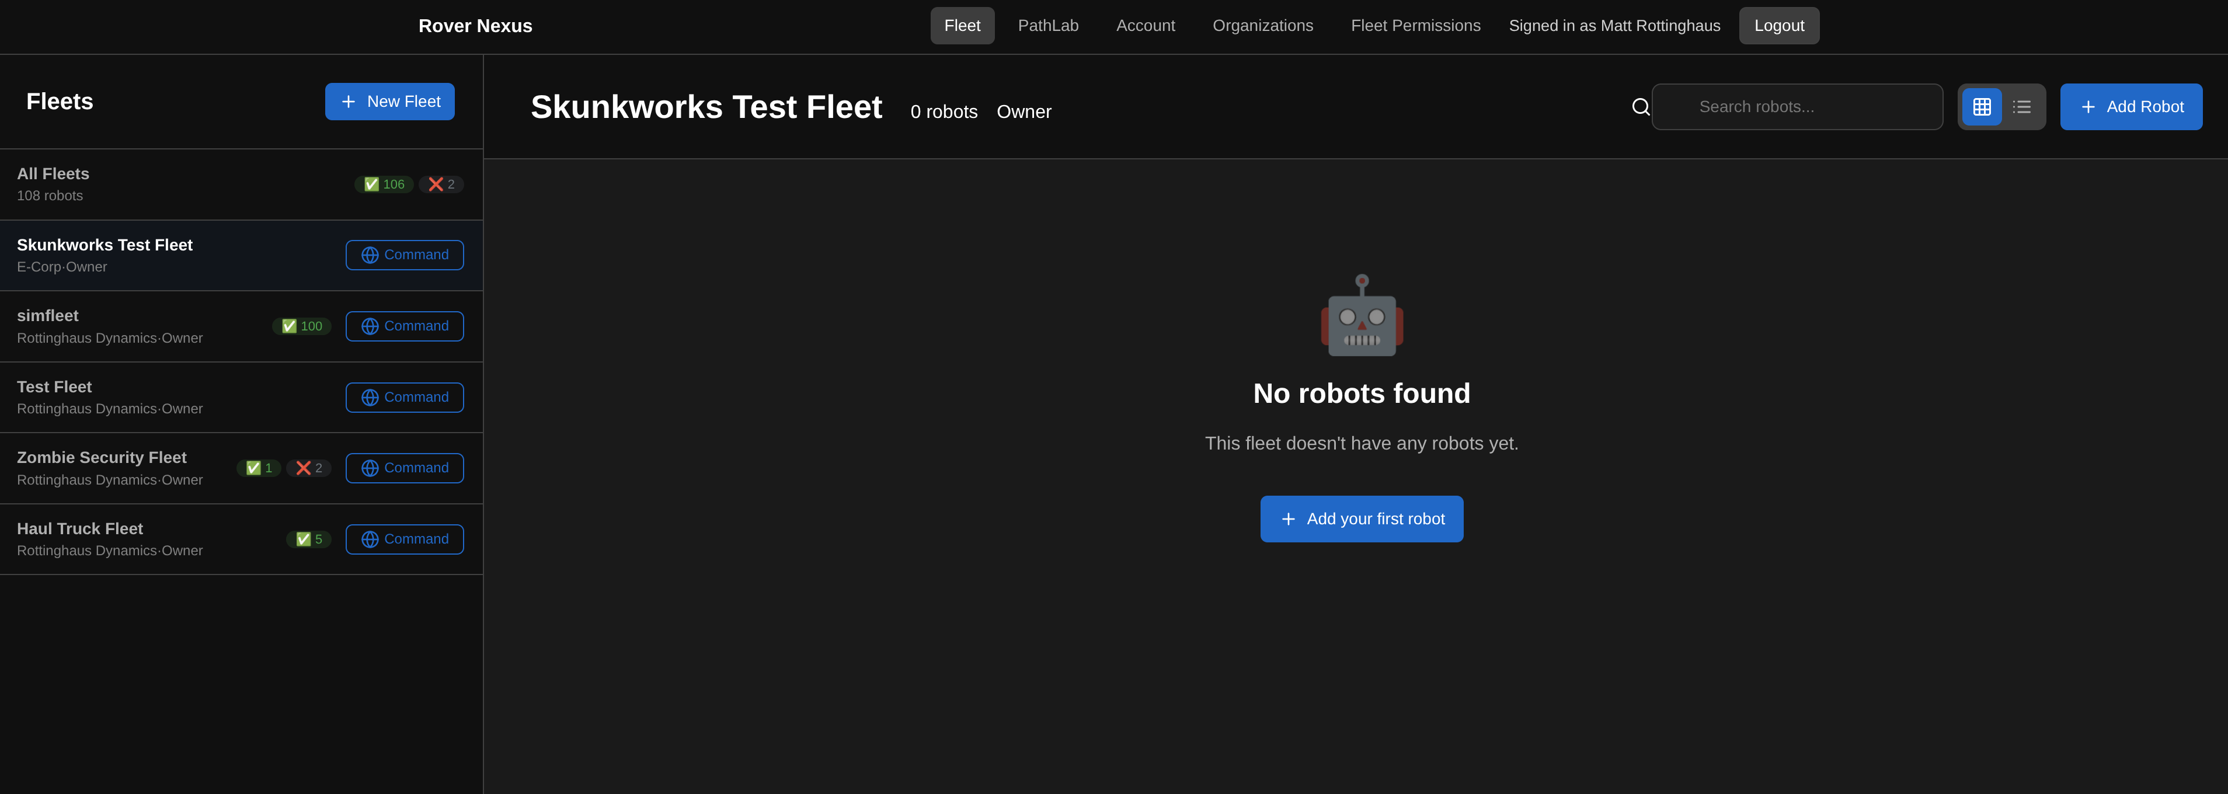
Task: Log out with the Logout button
Action: point(1779,26)
